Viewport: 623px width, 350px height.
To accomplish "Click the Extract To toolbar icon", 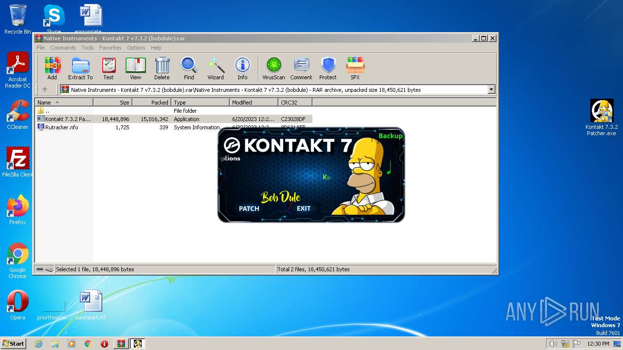I will tap(80, 68).
